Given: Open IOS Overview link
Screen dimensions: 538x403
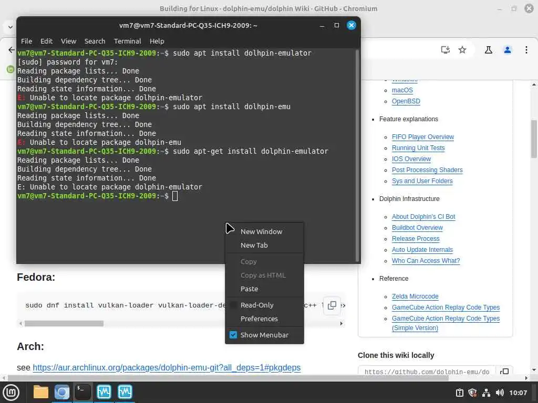Looking at the screenshot, I should click(x=411, y=158).
